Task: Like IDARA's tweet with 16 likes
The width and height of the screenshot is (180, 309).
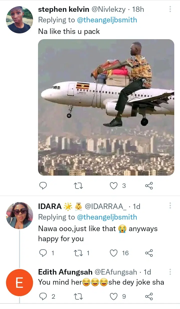Action: [114, 253]
